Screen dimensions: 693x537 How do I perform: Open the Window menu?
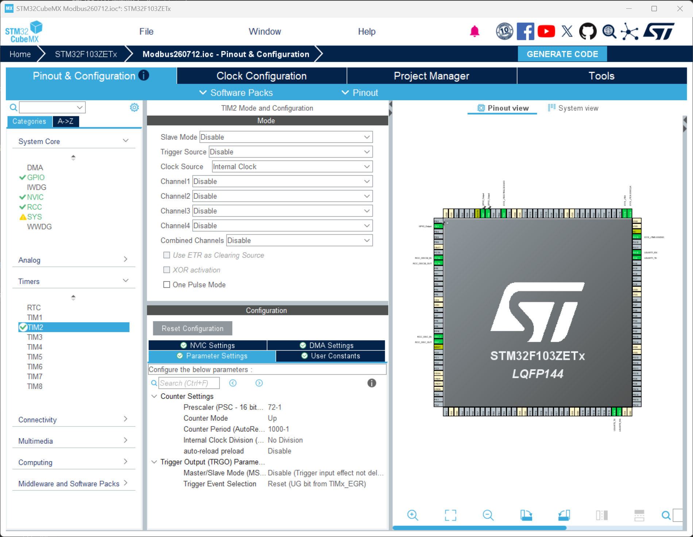pos(265,32)
